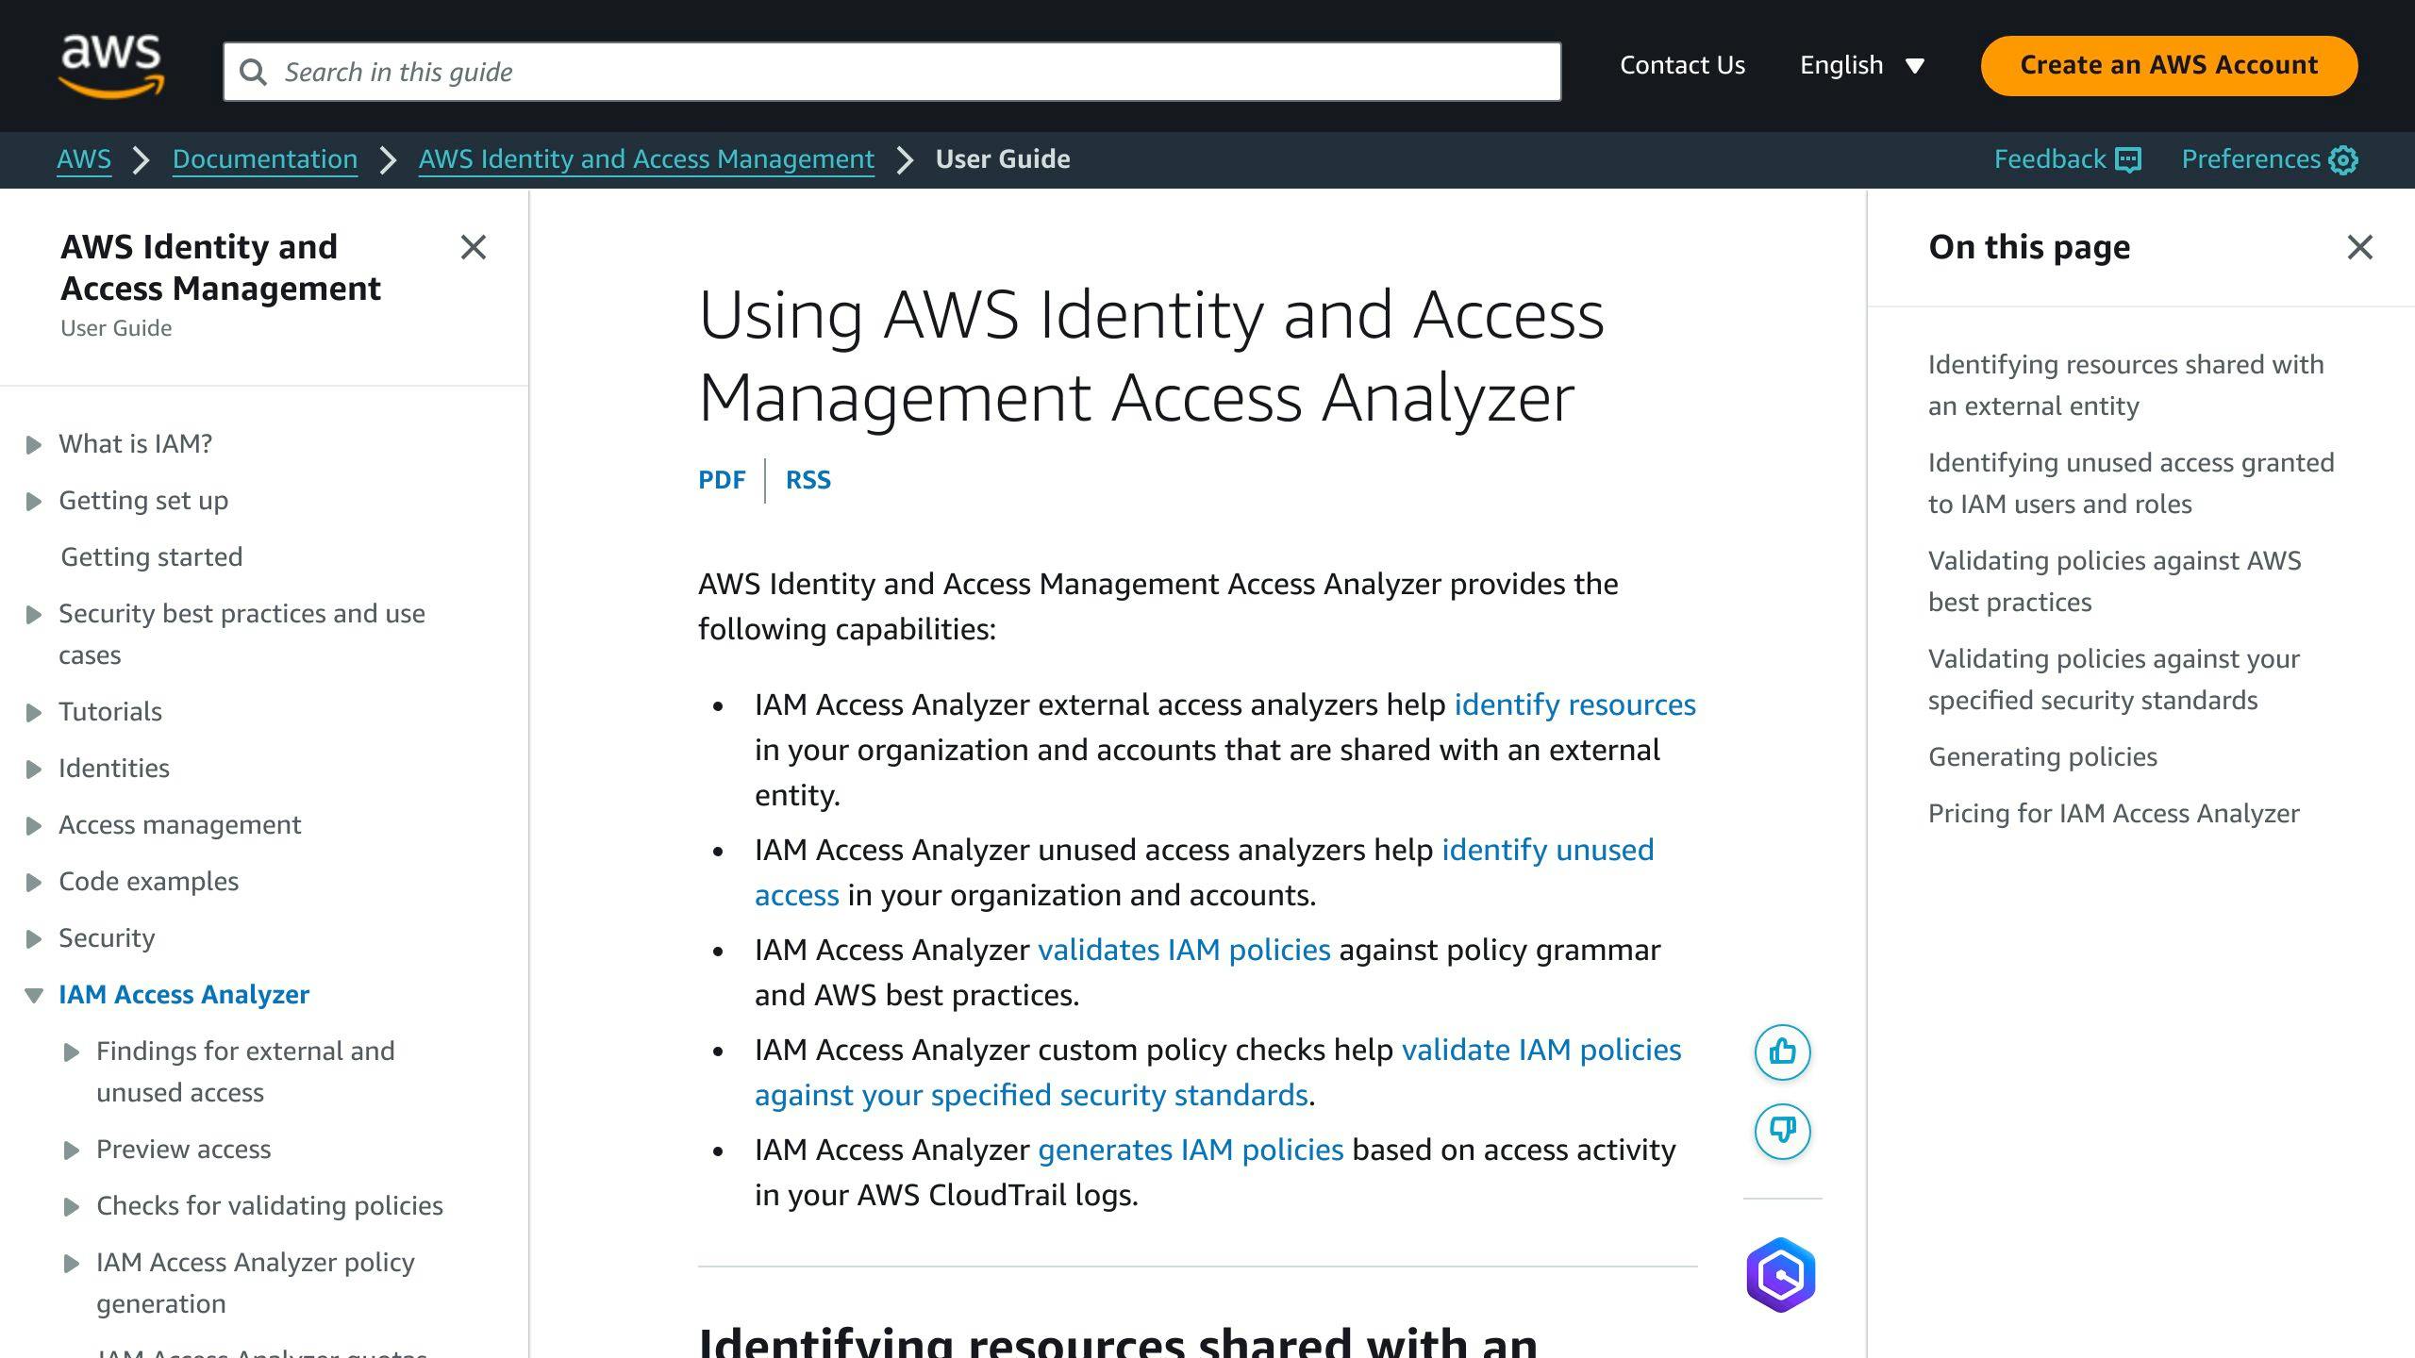Expand the Identities section
The image size is (2415, 1358).
pos(34,769)
